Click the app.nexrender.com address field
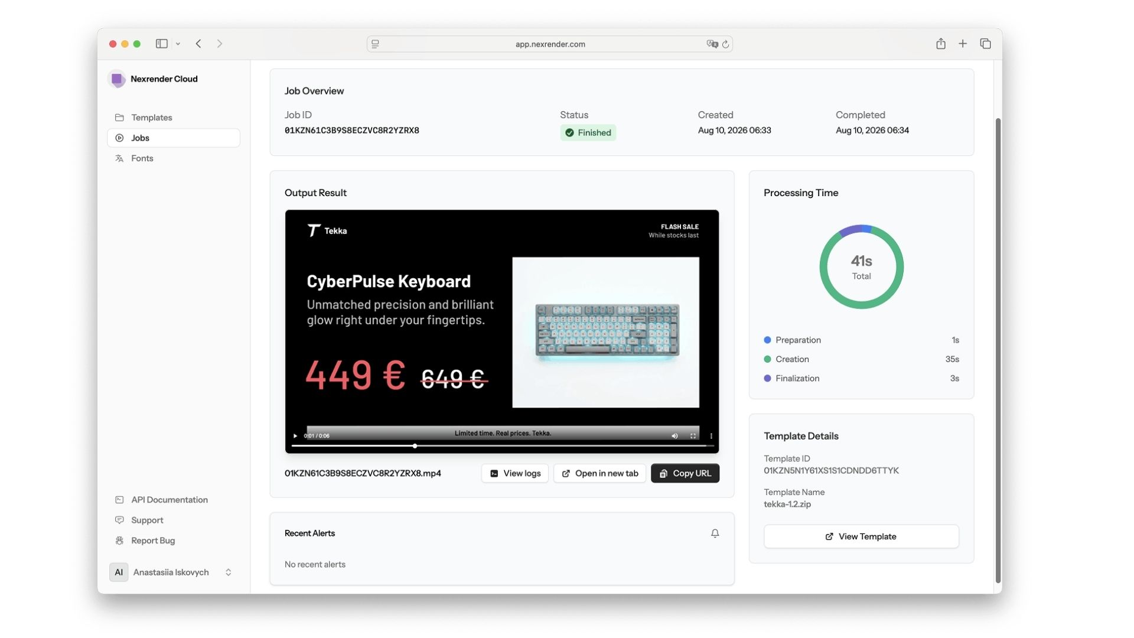1134x638 pixels. (550, 44)
